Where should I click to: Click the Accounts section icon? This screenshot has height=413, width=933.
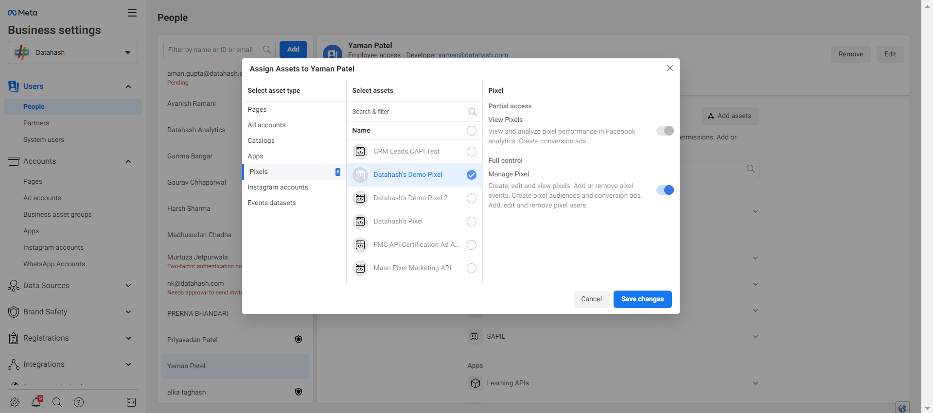click(x=14, y=161)
